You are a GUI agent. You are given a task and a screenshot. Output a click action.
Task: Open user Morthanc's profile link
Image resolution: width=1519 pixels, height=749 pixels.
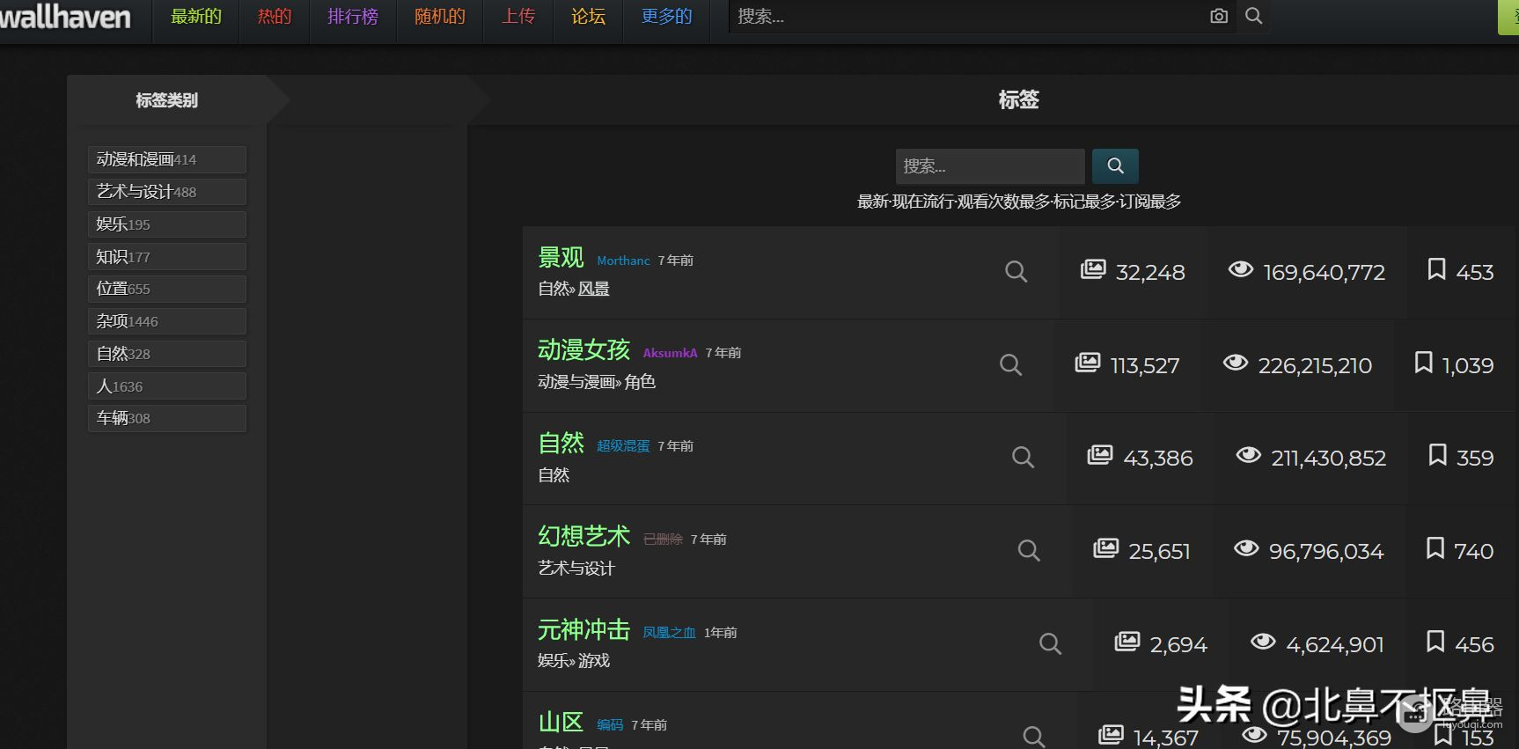tap(623, 261)
